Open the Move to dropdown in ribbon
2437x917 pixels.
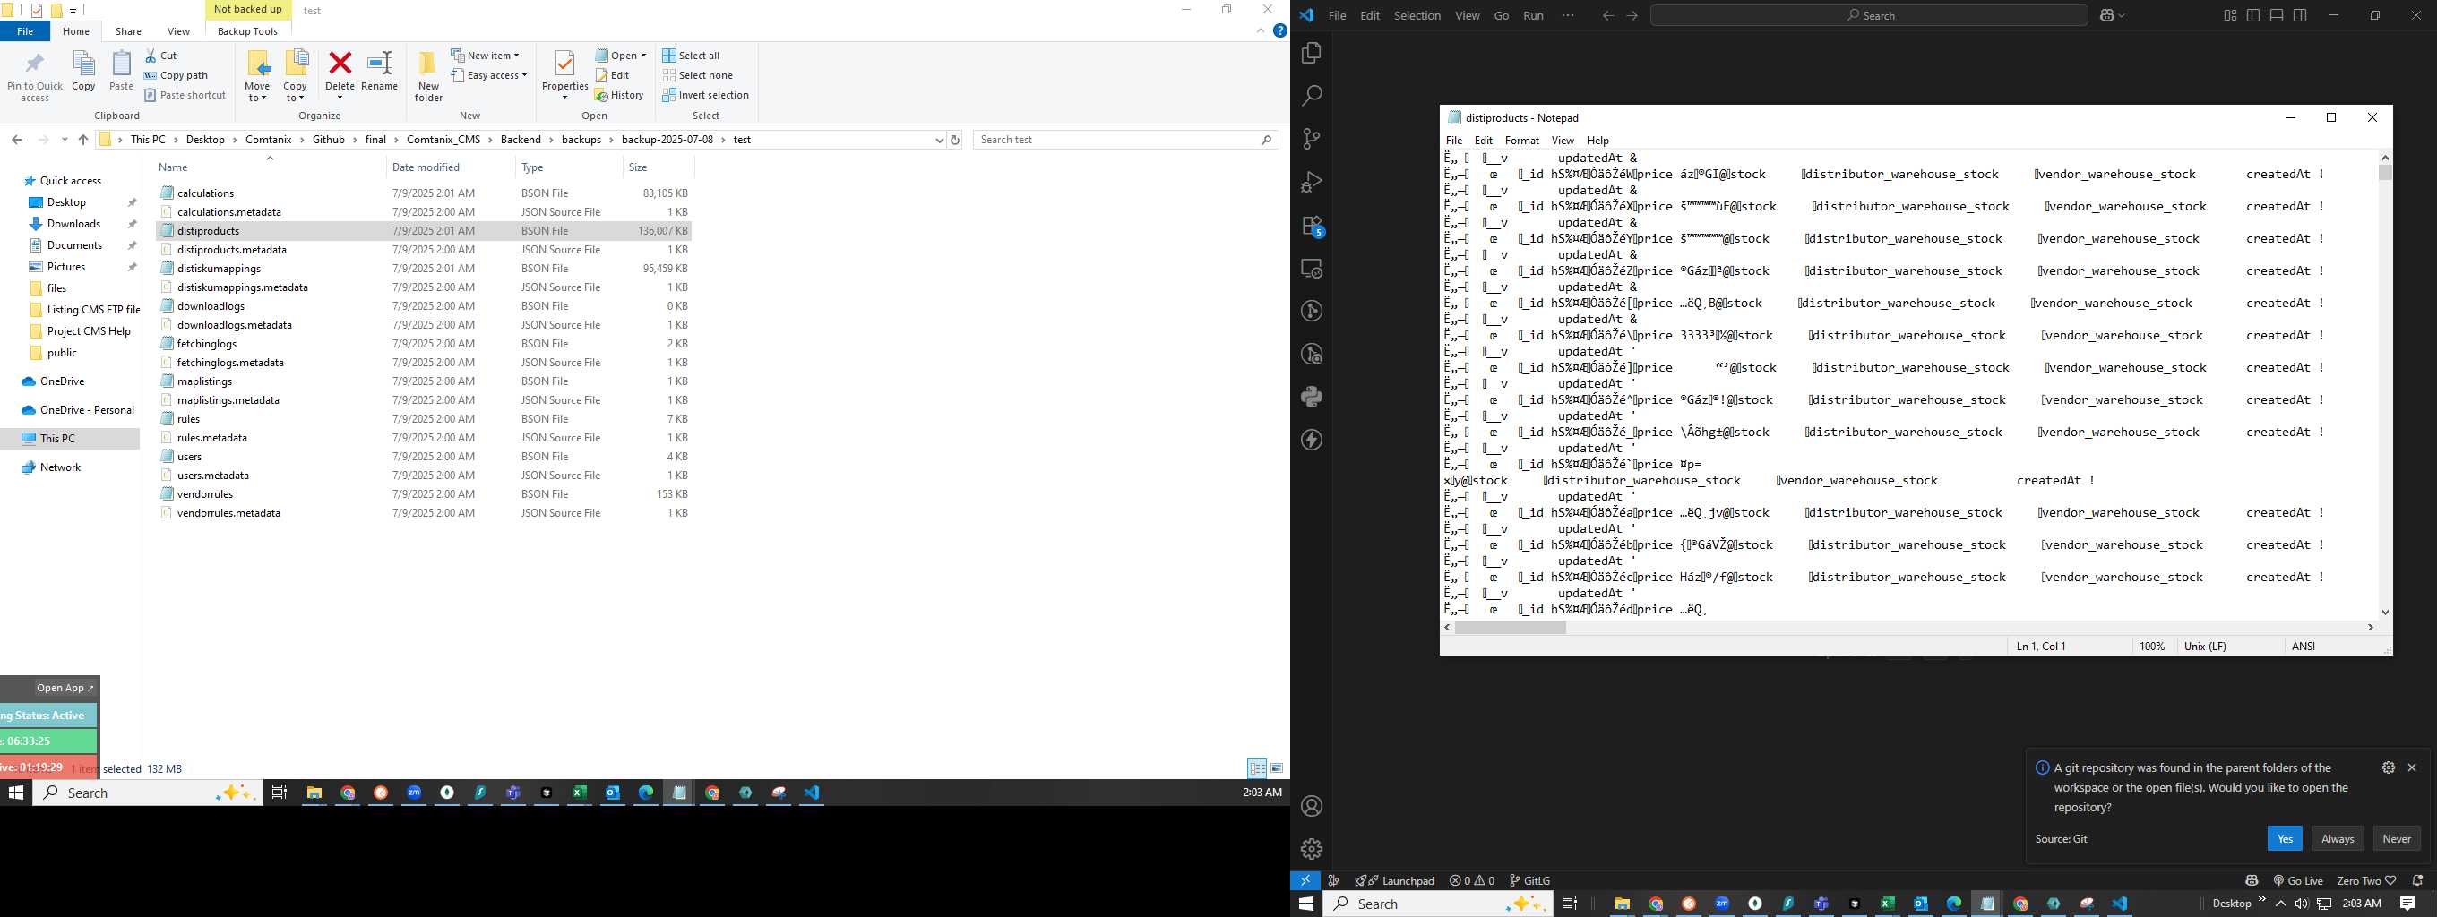click(257, 91)
